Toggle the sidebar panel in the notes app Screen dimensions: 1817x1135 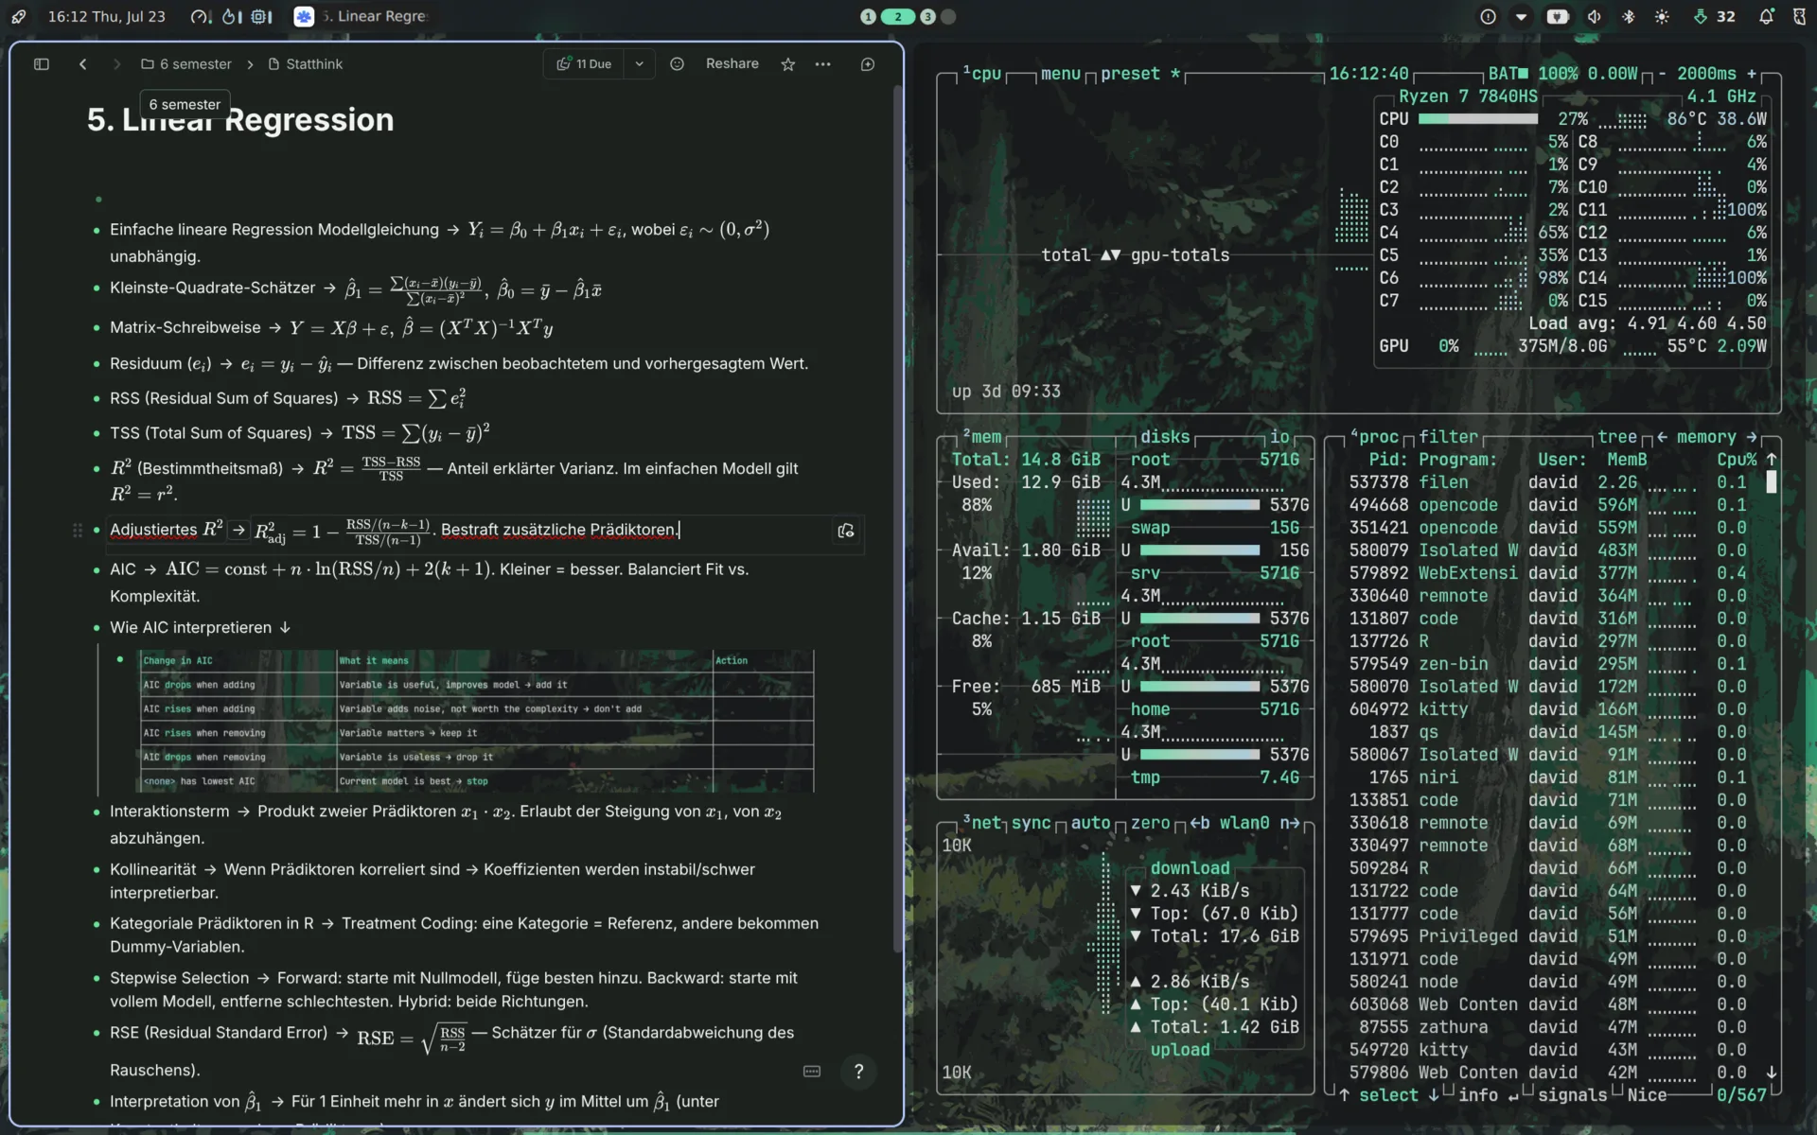[42, 64]
